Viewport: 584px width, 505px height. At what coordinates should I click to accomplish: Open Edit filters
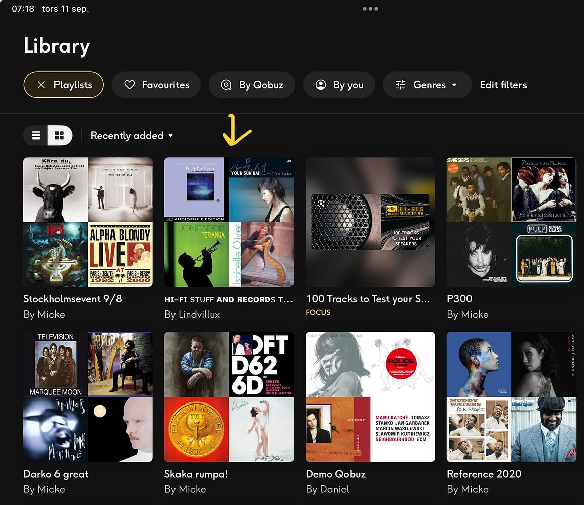coord(503,85)
